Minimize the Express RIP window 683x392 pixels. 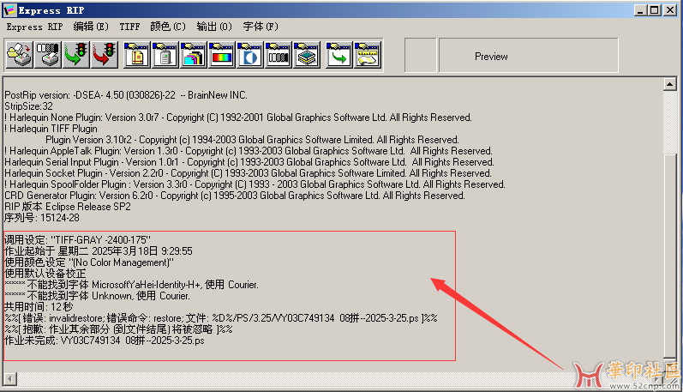pyautogui.click(x=640, y=10)
